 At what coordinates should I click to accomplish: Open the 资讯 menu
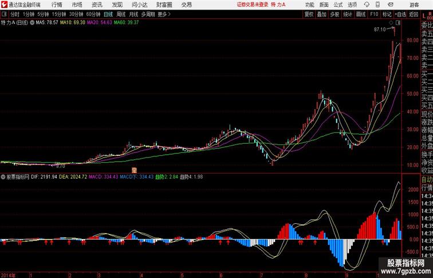(97, 5)
